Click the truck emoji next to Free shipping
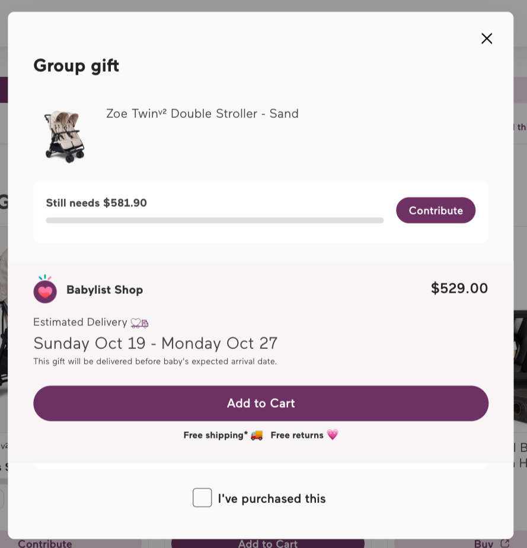This screenshot has width=527, height=548. pos(257,435)
